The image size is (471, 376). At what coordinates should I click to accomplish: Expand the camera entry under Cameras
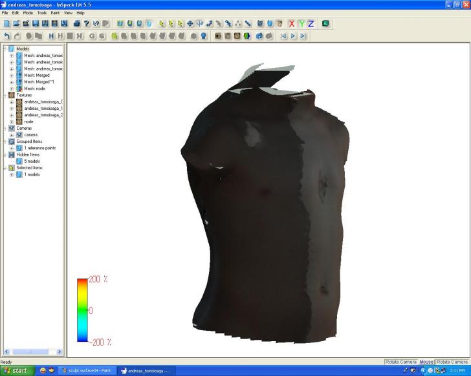(x=12, y=134)
